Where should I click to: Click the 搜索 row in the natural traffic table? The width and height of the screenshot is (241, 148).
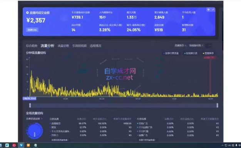coord(91,127)
